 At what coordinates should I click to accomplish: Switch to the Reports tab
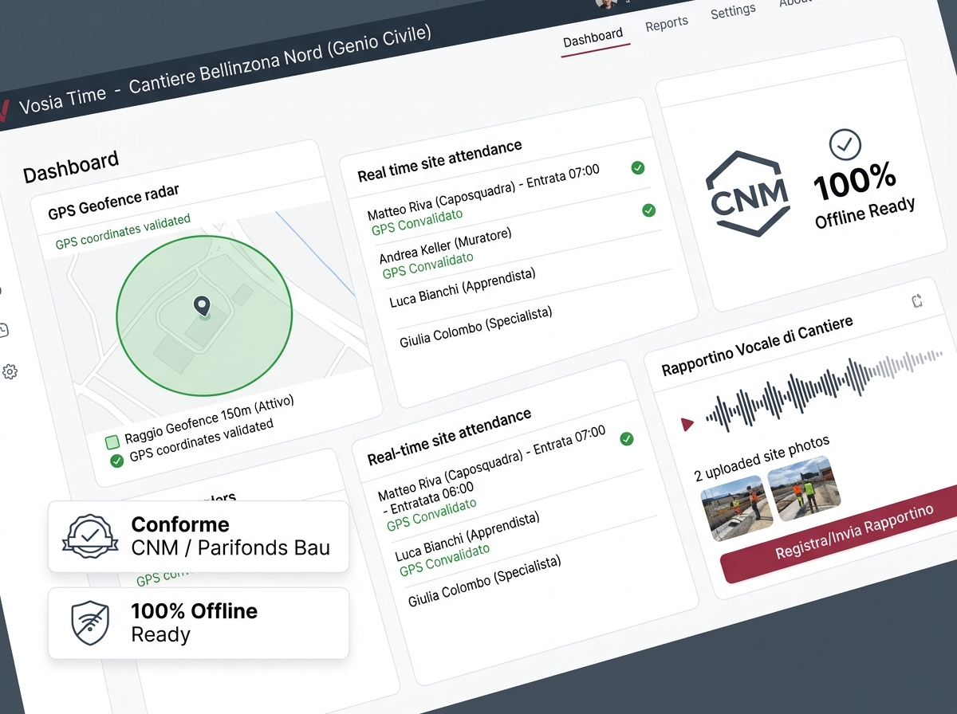[x=667, y=23]
